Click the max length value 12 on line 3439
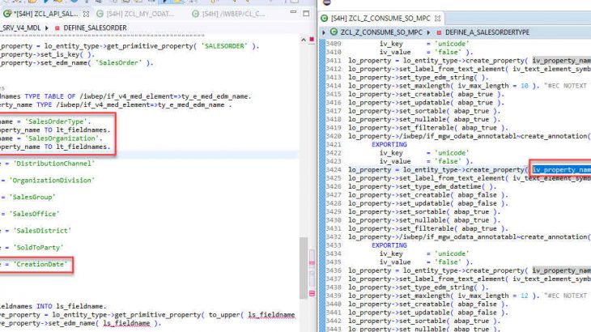591x332 pixels. pyautogui.click(x=525, y=296)
